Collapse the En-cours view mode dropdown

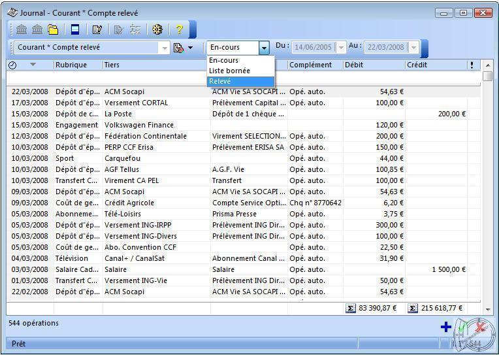264,48
